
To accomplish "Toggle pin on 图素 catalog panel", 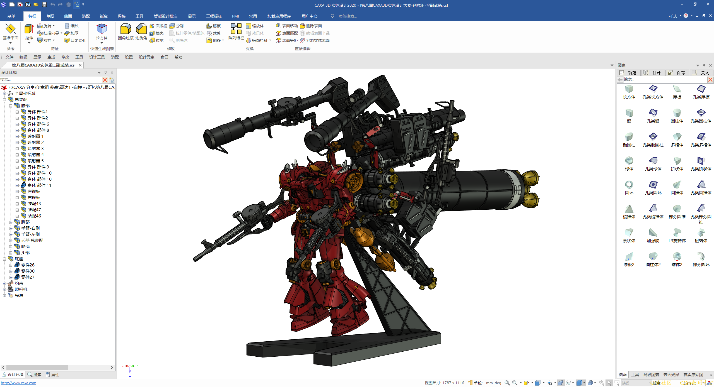I will 704,65.
